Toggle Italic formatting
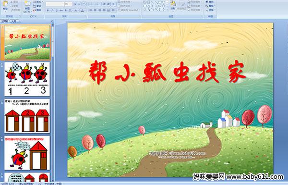Image resolution: width=288 pixels, height=185 pixels. 52,11
